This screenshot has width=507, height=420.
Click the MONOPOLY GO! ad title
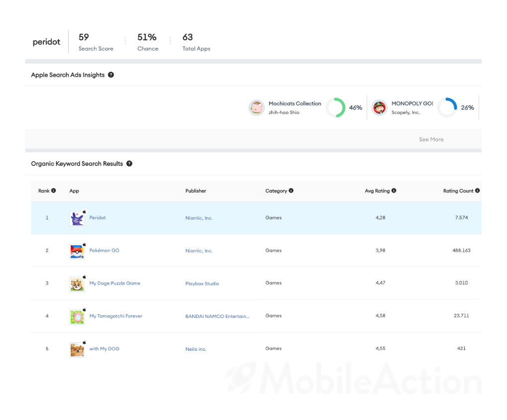point(412,104)
